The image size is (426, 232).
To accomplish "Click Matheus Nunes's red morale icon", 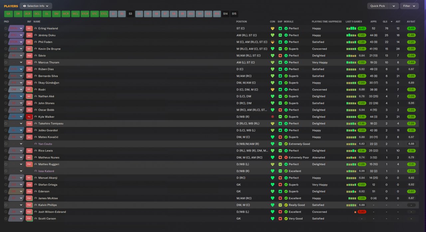I will click(x=286, y=157).
